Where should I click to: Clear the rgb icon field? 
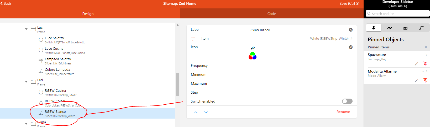click(350, 47)
